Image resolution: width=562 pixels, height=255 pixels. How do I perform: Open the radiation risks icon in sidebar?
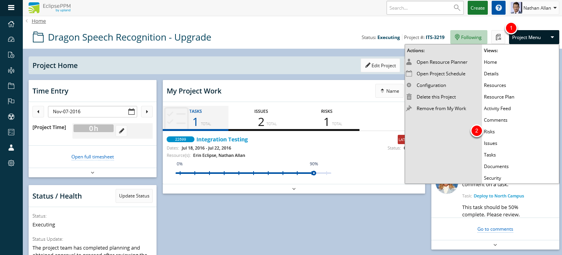point(11,117)
